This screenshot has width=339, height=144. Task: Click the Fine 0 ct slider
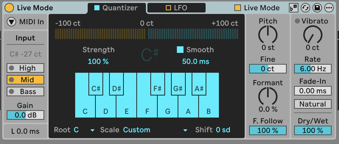(268, 69)
